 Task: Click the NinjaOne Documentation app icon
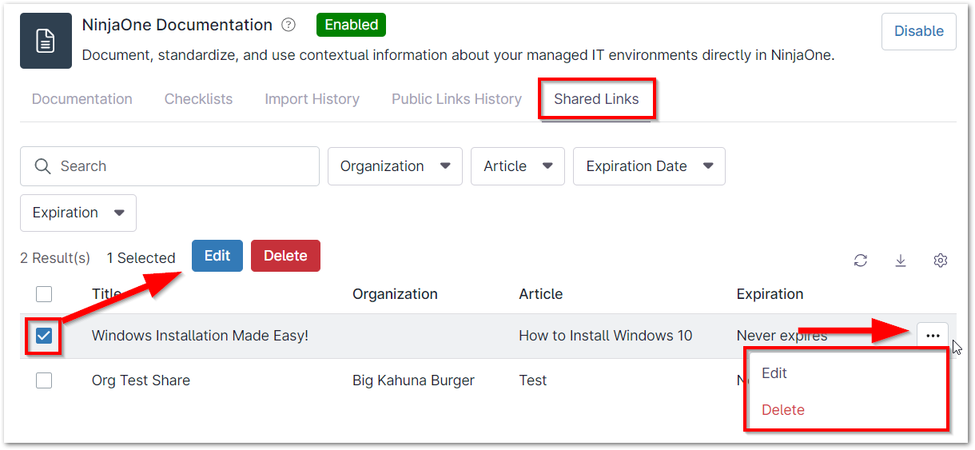tap(46, 41)
